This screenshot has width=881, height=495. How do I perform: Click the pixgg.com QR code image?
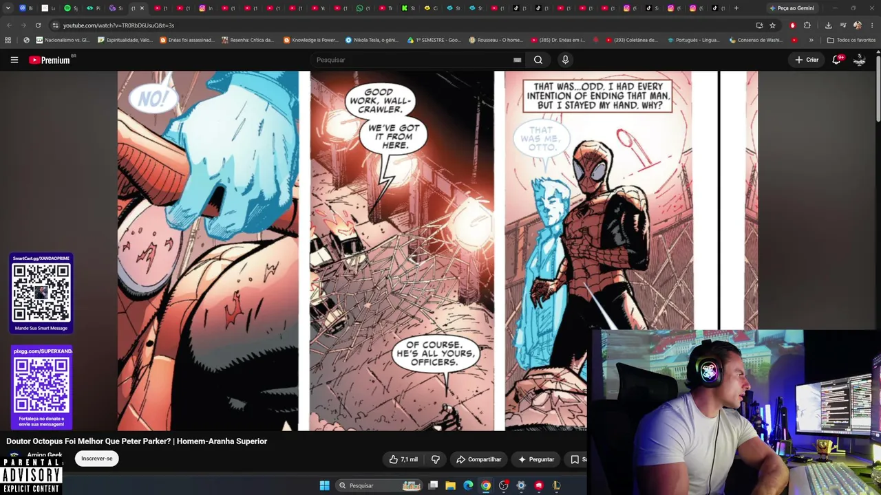click(x=41, y=386)
